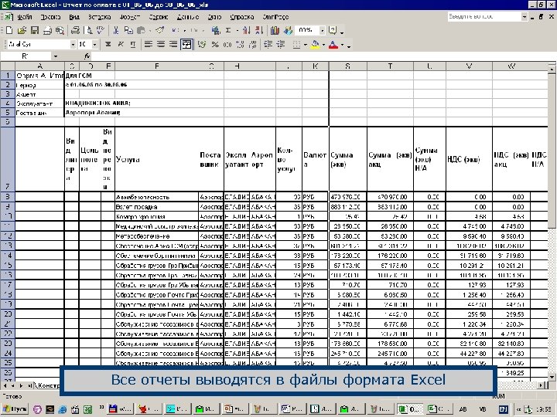
Task: Apply Currency style to cells
Action: pos(202,44)
